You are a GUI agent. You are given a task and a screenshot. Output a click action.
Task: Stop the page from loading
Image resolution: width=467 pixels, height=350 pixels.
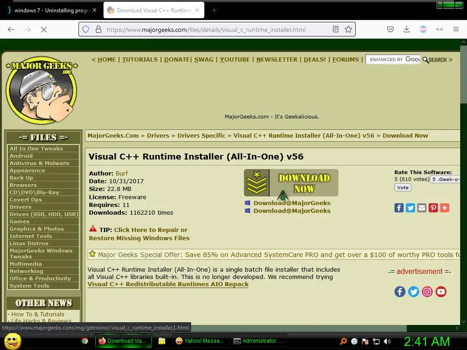[43, 30]
